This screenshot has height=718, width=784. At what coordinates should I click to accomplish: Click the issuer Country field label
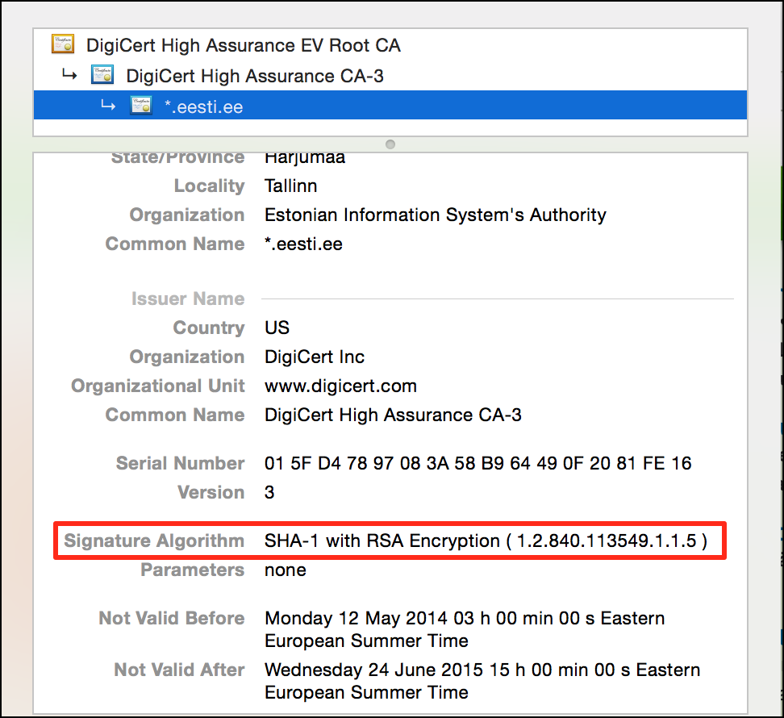pos(208,328)
